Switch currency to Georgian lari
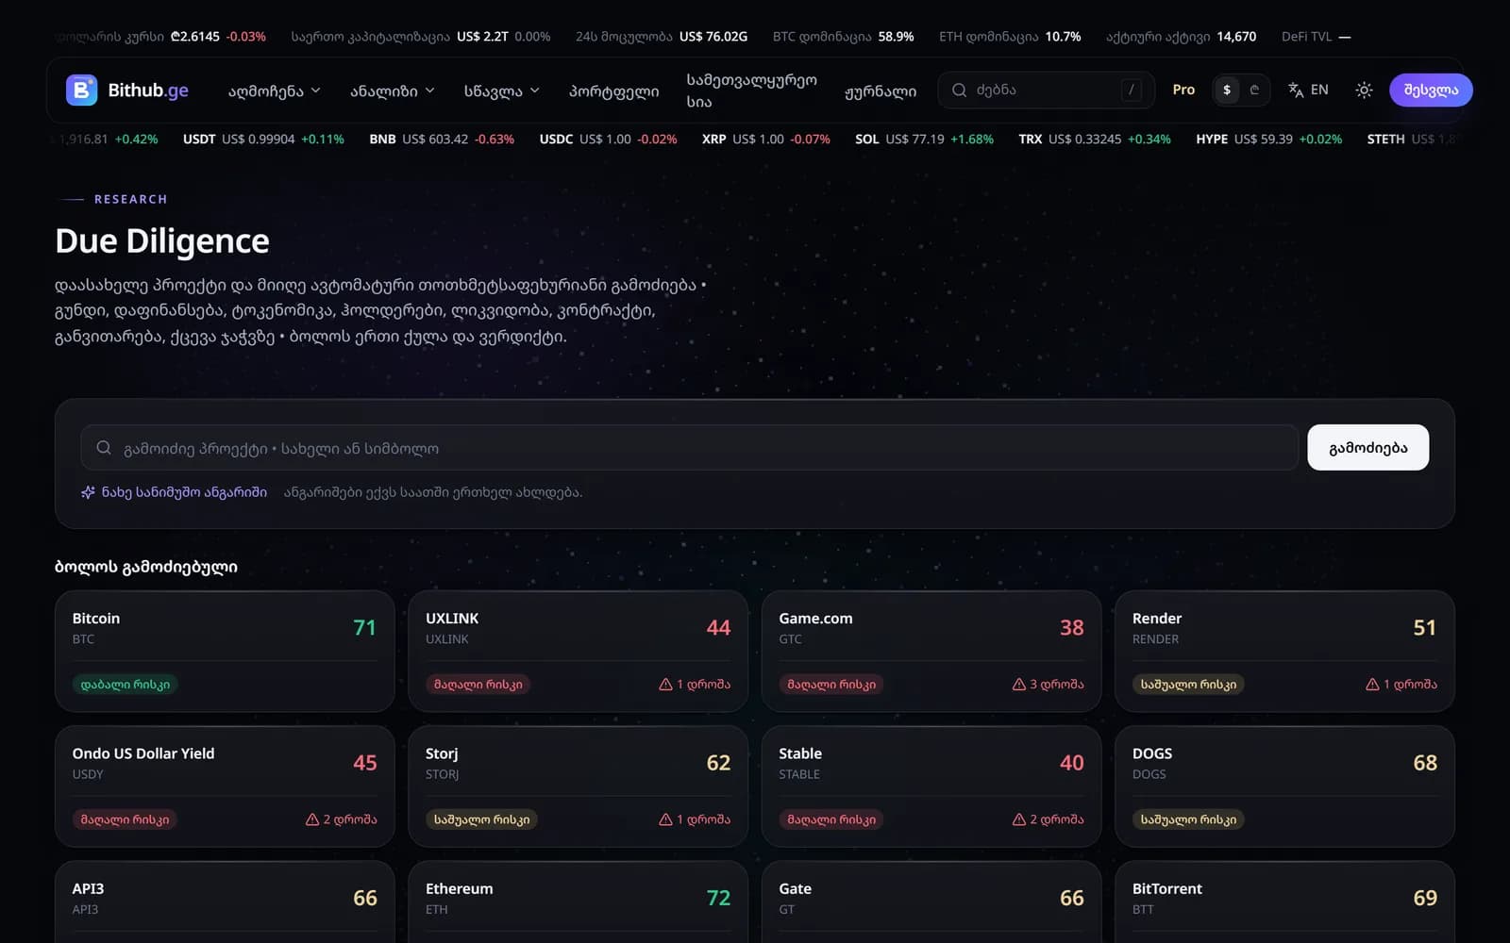 click(x=1254, y=91)
